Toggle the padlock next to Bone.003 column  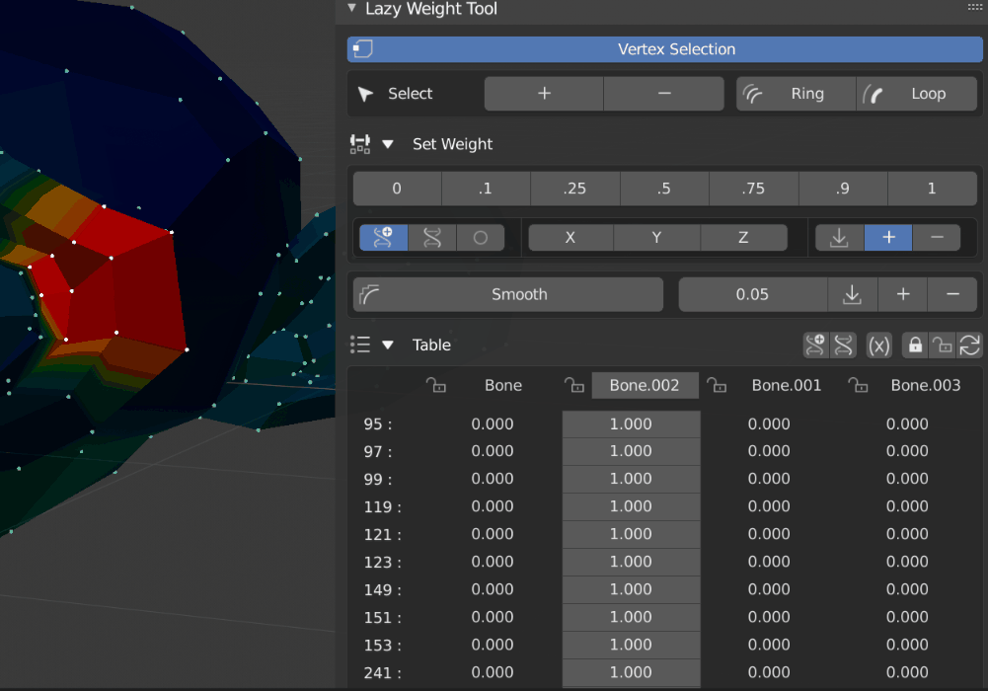pos(858,385)
